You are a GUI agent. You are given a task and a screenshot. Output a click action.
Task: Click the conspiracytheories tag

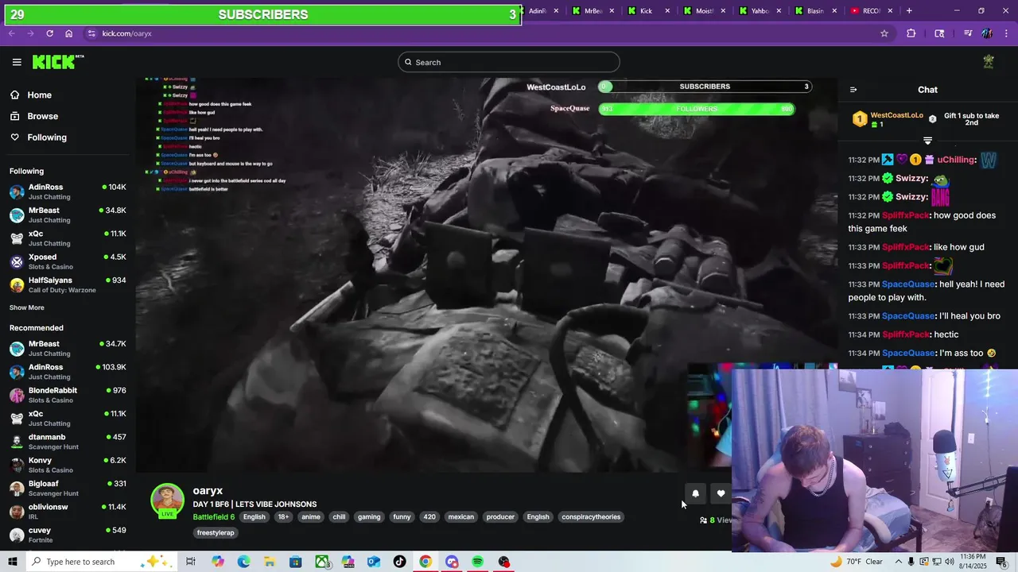click(591, 517)
